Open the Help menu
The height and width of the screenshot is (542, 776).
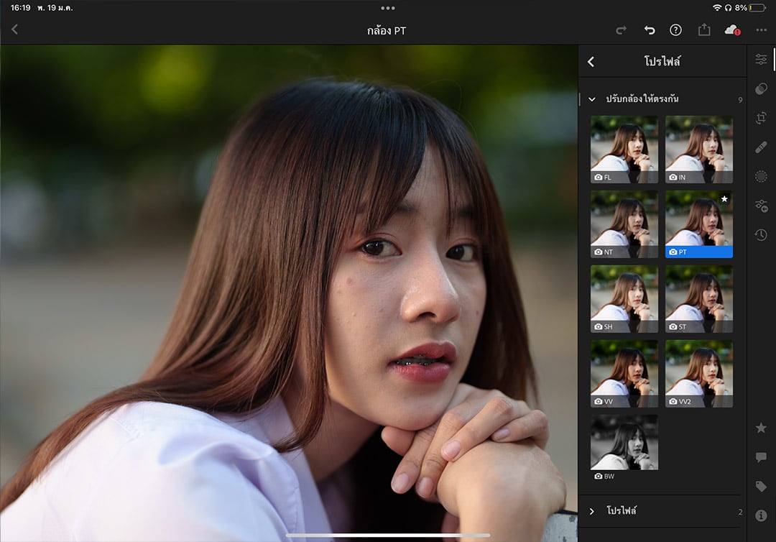[675, 30]
